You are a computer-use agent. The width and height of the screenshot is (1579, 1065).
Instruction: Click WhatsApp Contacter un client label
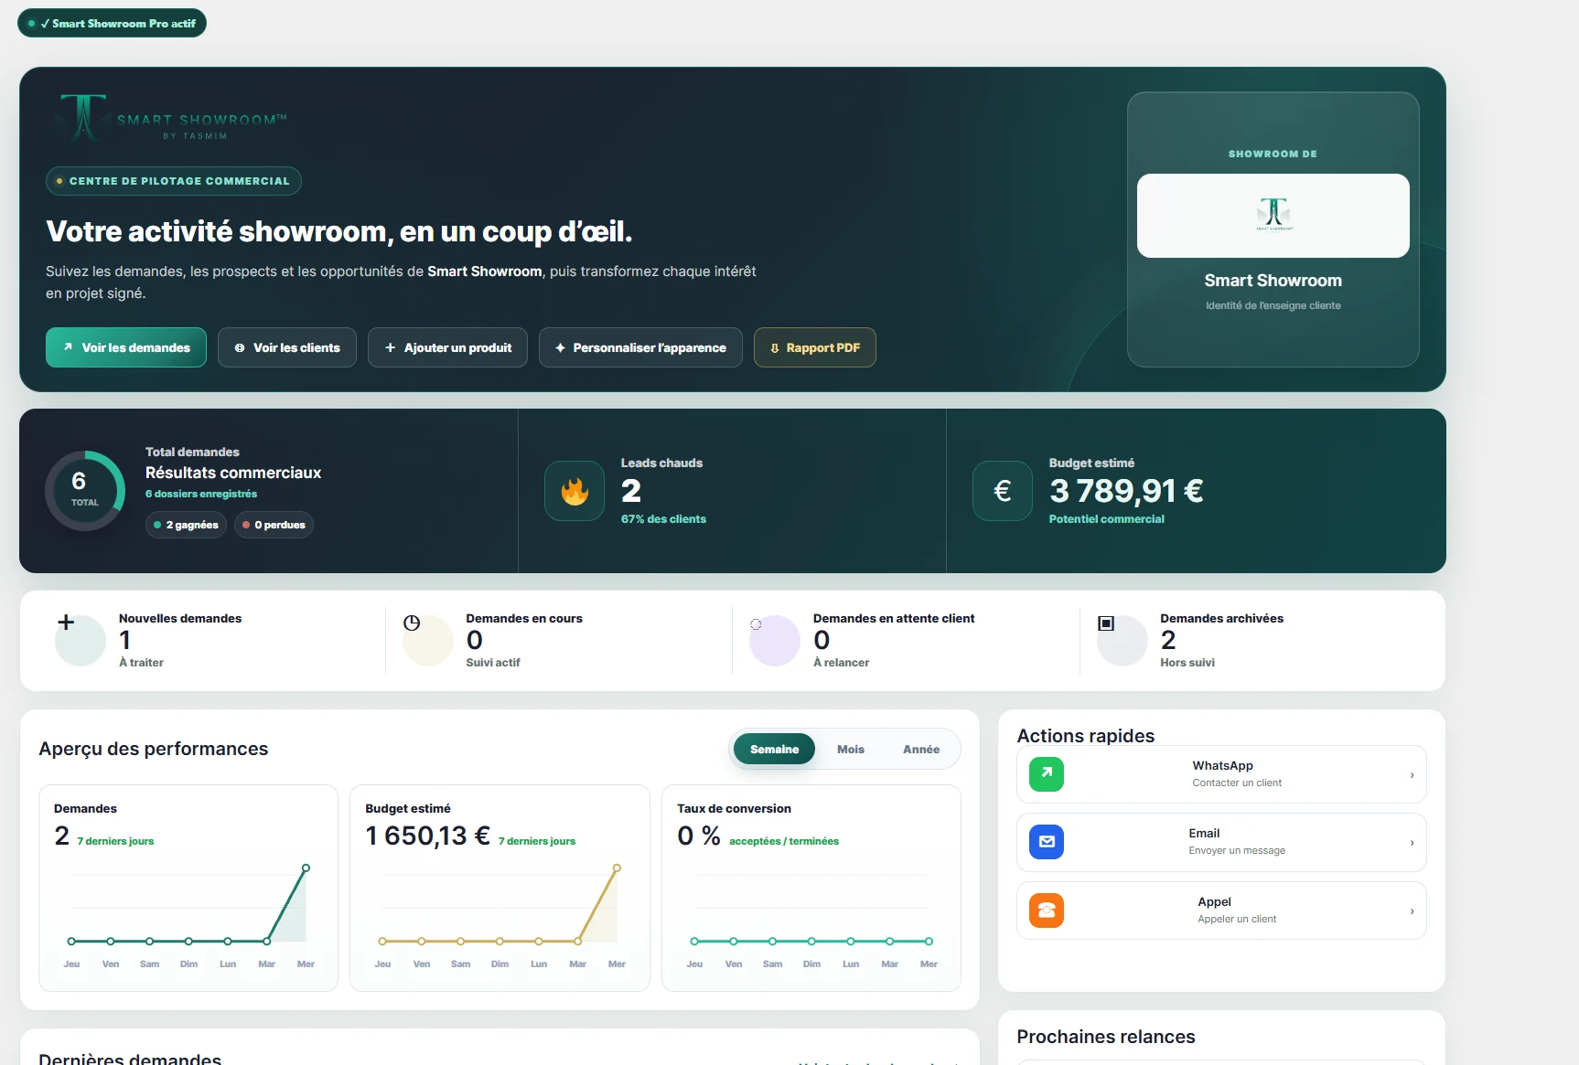point(1237,774)
